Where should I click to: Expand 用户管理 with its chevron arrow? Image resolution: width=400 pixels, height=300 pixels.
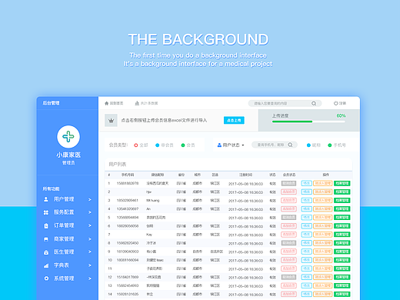tap(90, 199)
